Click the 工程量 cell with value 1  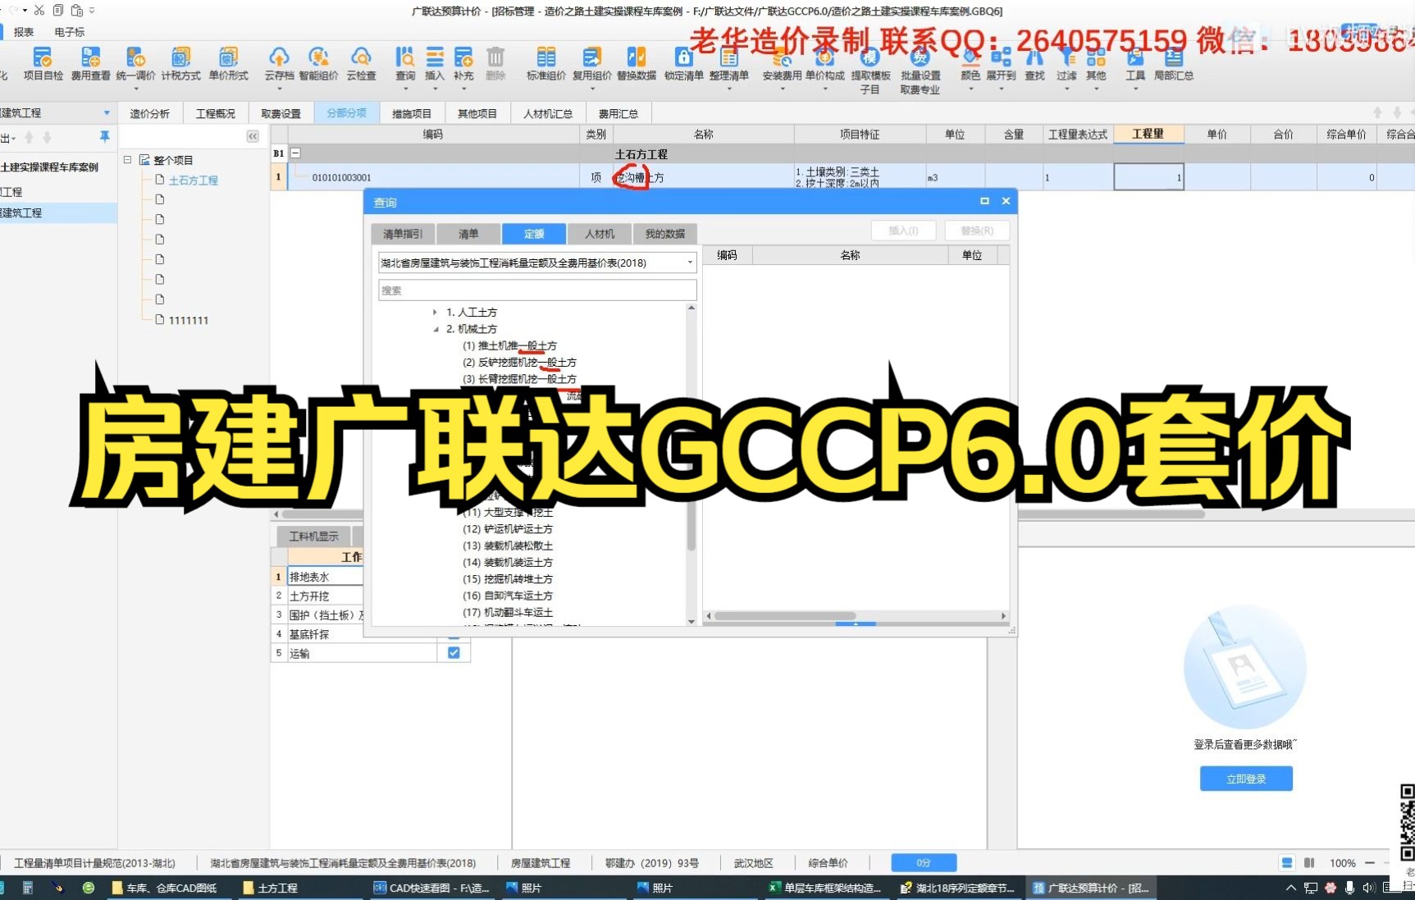pos(1148,177)
